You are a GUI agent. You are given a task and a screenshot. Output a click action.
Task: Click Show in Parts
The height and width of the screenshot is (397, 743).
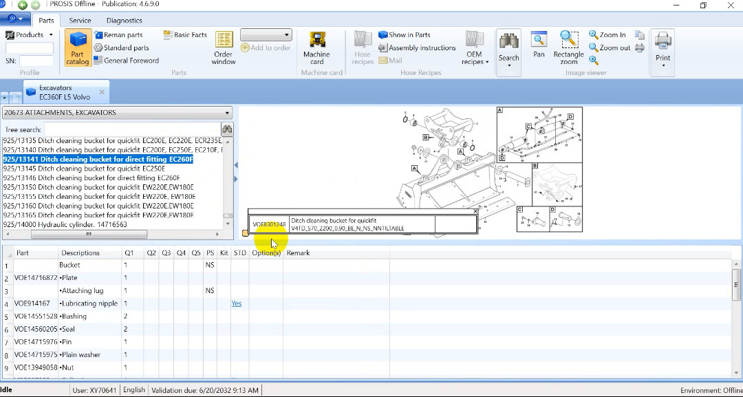click(x=405, y=34)
